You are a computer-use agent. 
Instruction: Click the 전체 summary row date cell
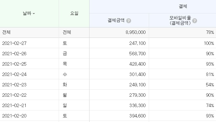point(29,32)
